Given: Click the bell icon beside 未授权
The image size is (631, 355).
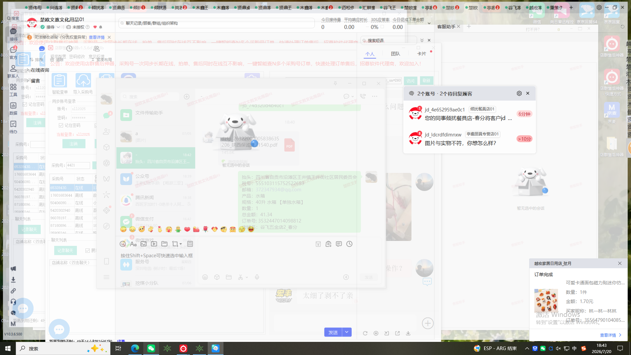Looking at the screenshot, I should pyautogui.click(x=101, y=27).
